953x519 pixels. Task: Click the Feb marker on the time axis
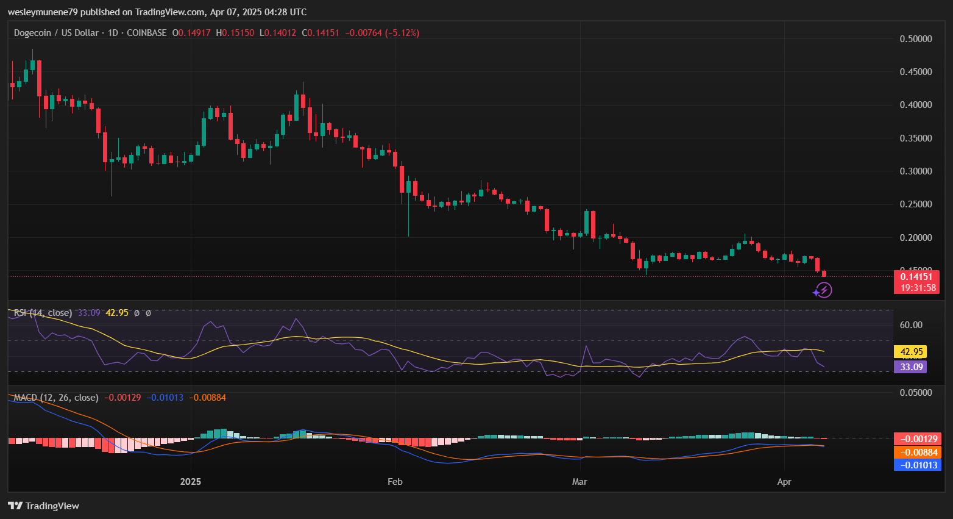pos(395,482)
